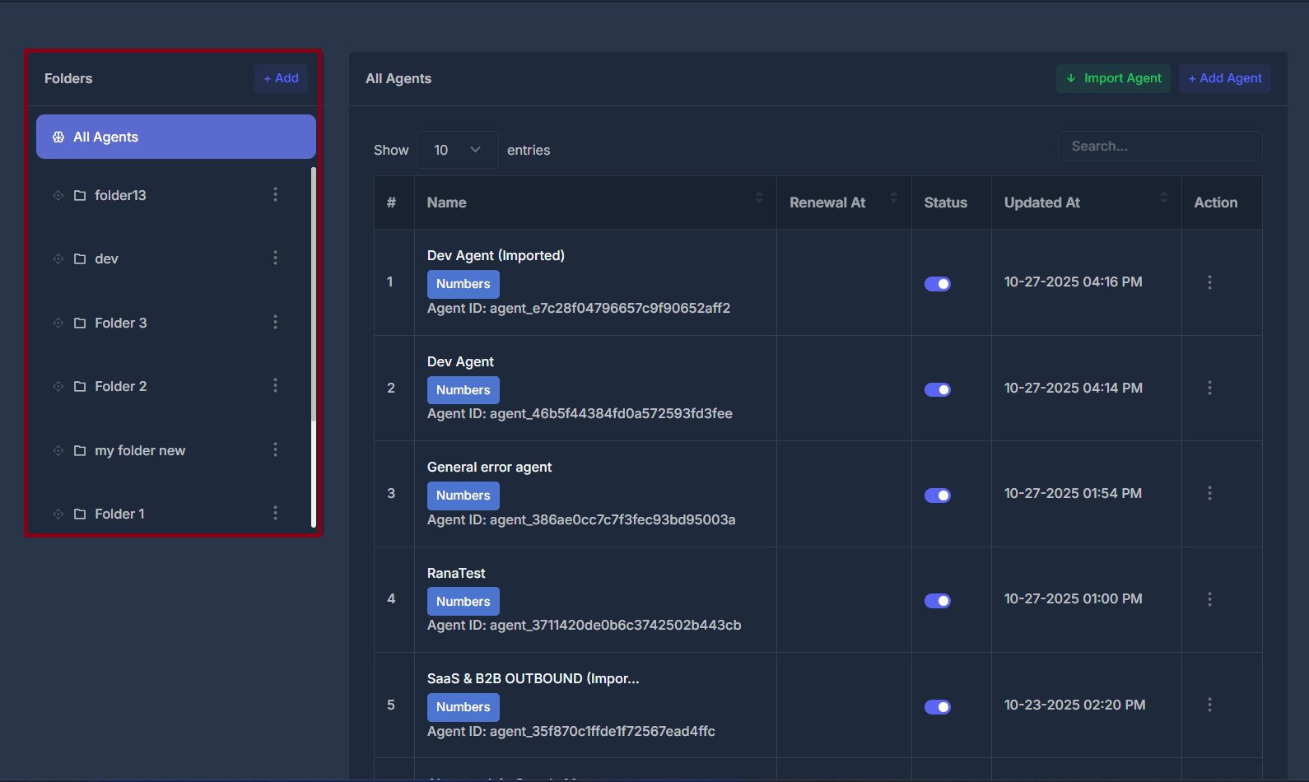
Task: Select All Agents in the folders sidebar
Action: [176, 137]
